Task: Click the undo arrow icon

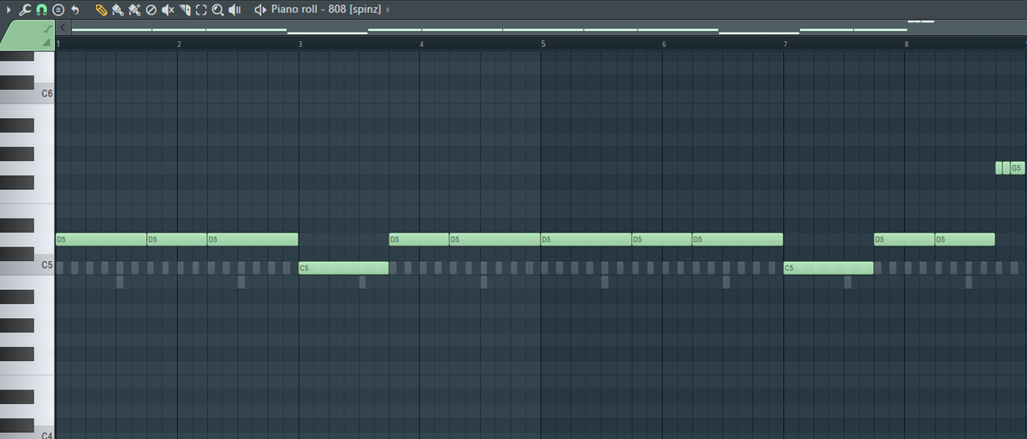Action: pos(75,10)
